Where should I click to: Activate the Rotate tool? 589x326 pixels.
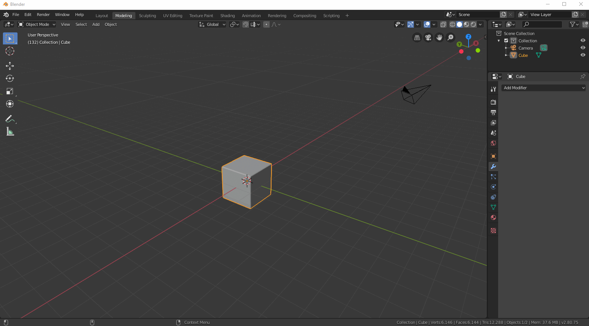[10, 78]
